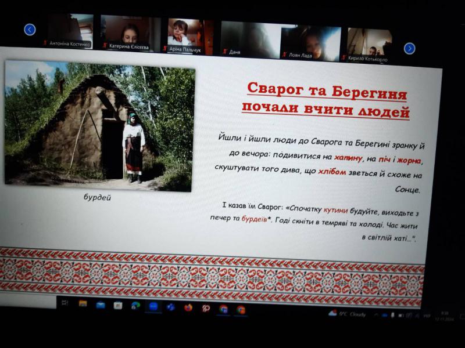Open the taskbar clock and date
The height and width of the screenshot is (348, 465).
point(445,316)
